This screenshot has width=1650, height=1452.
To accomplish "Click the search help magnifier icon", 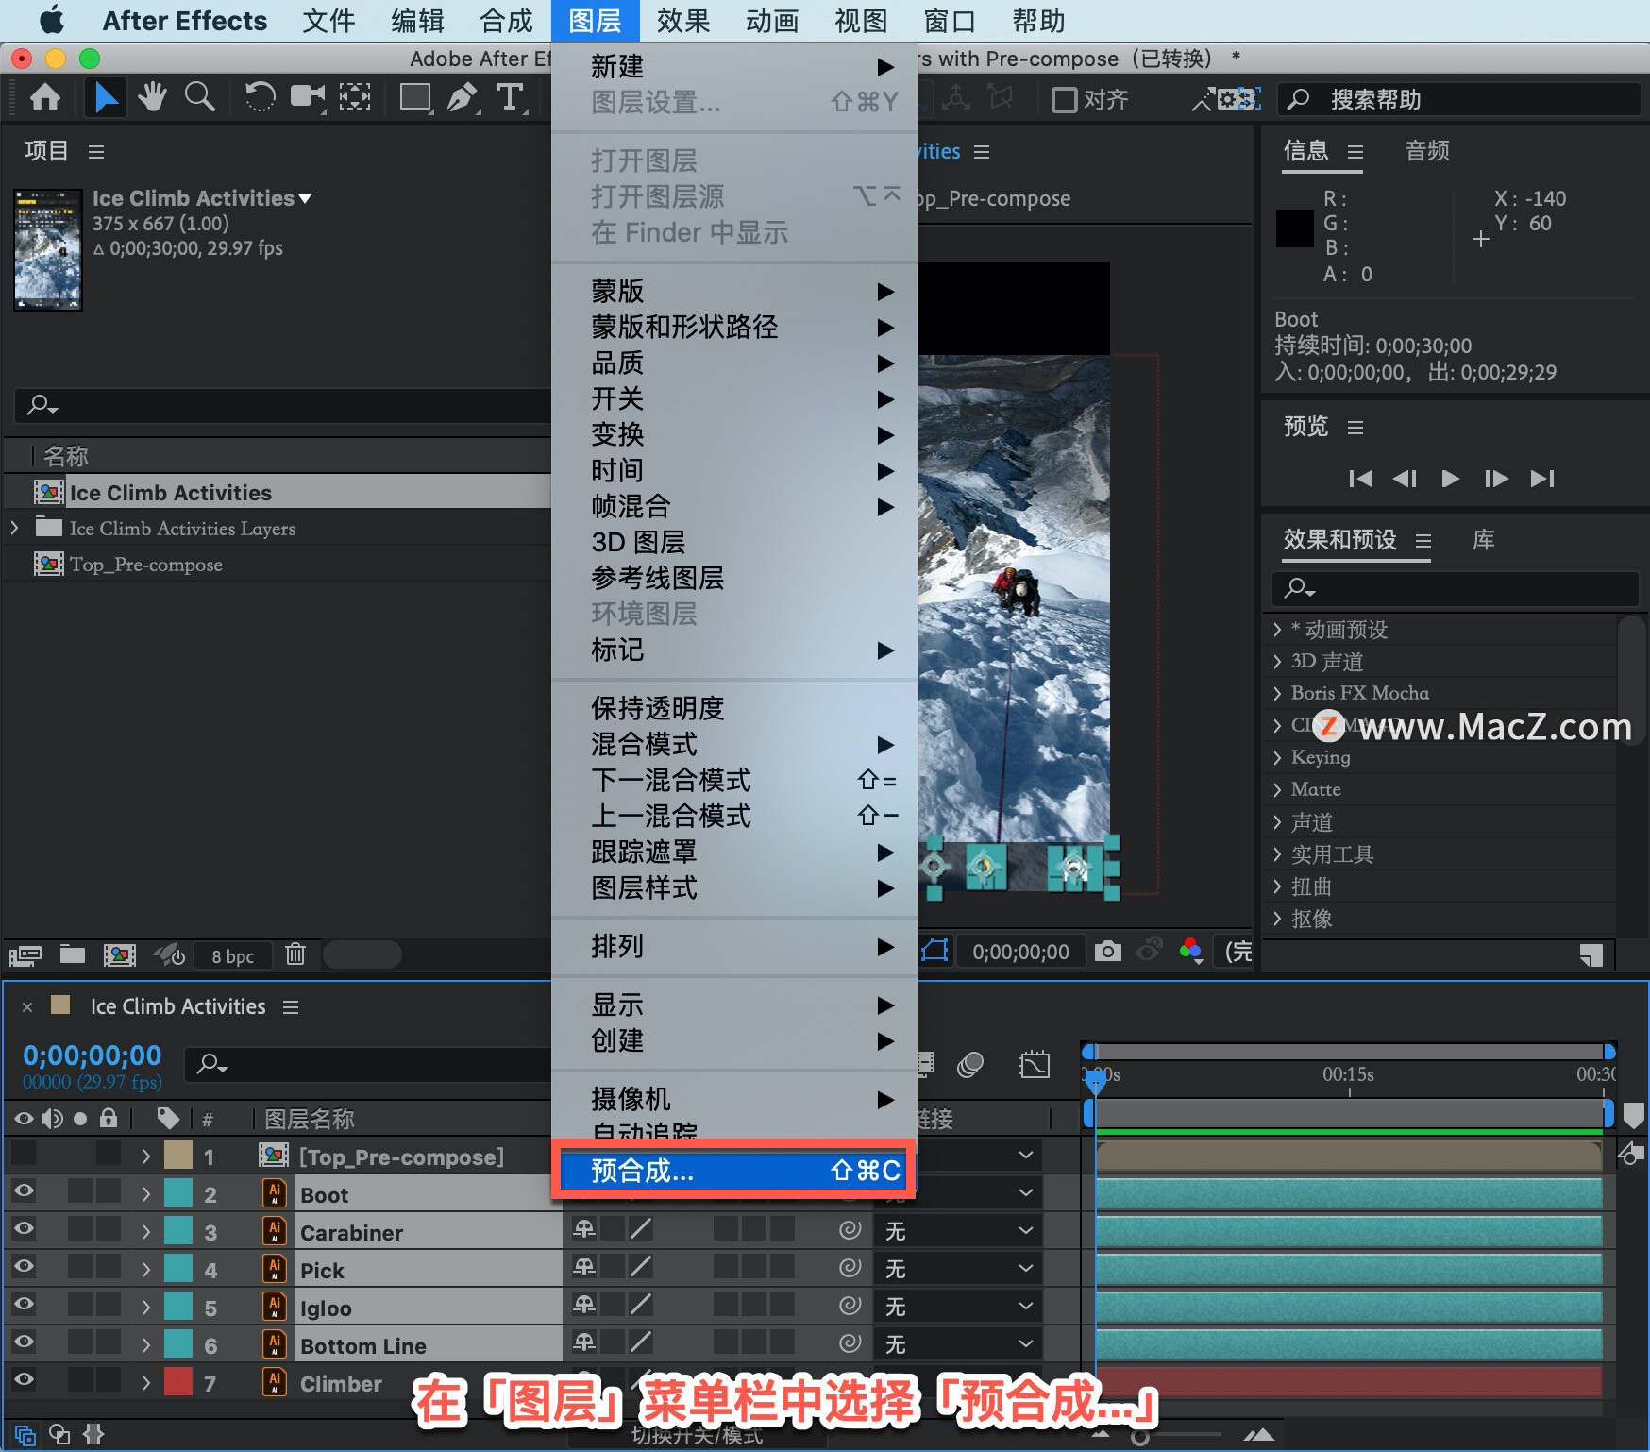I will [1299, 99].
